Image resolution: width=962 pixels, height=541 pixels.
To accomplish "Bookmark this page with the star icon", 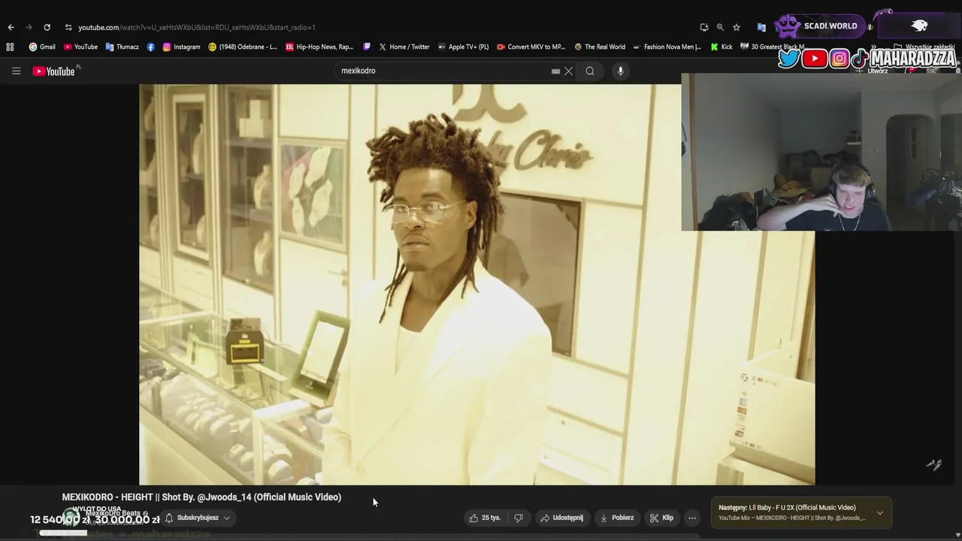I will click(x=737, y=27).
